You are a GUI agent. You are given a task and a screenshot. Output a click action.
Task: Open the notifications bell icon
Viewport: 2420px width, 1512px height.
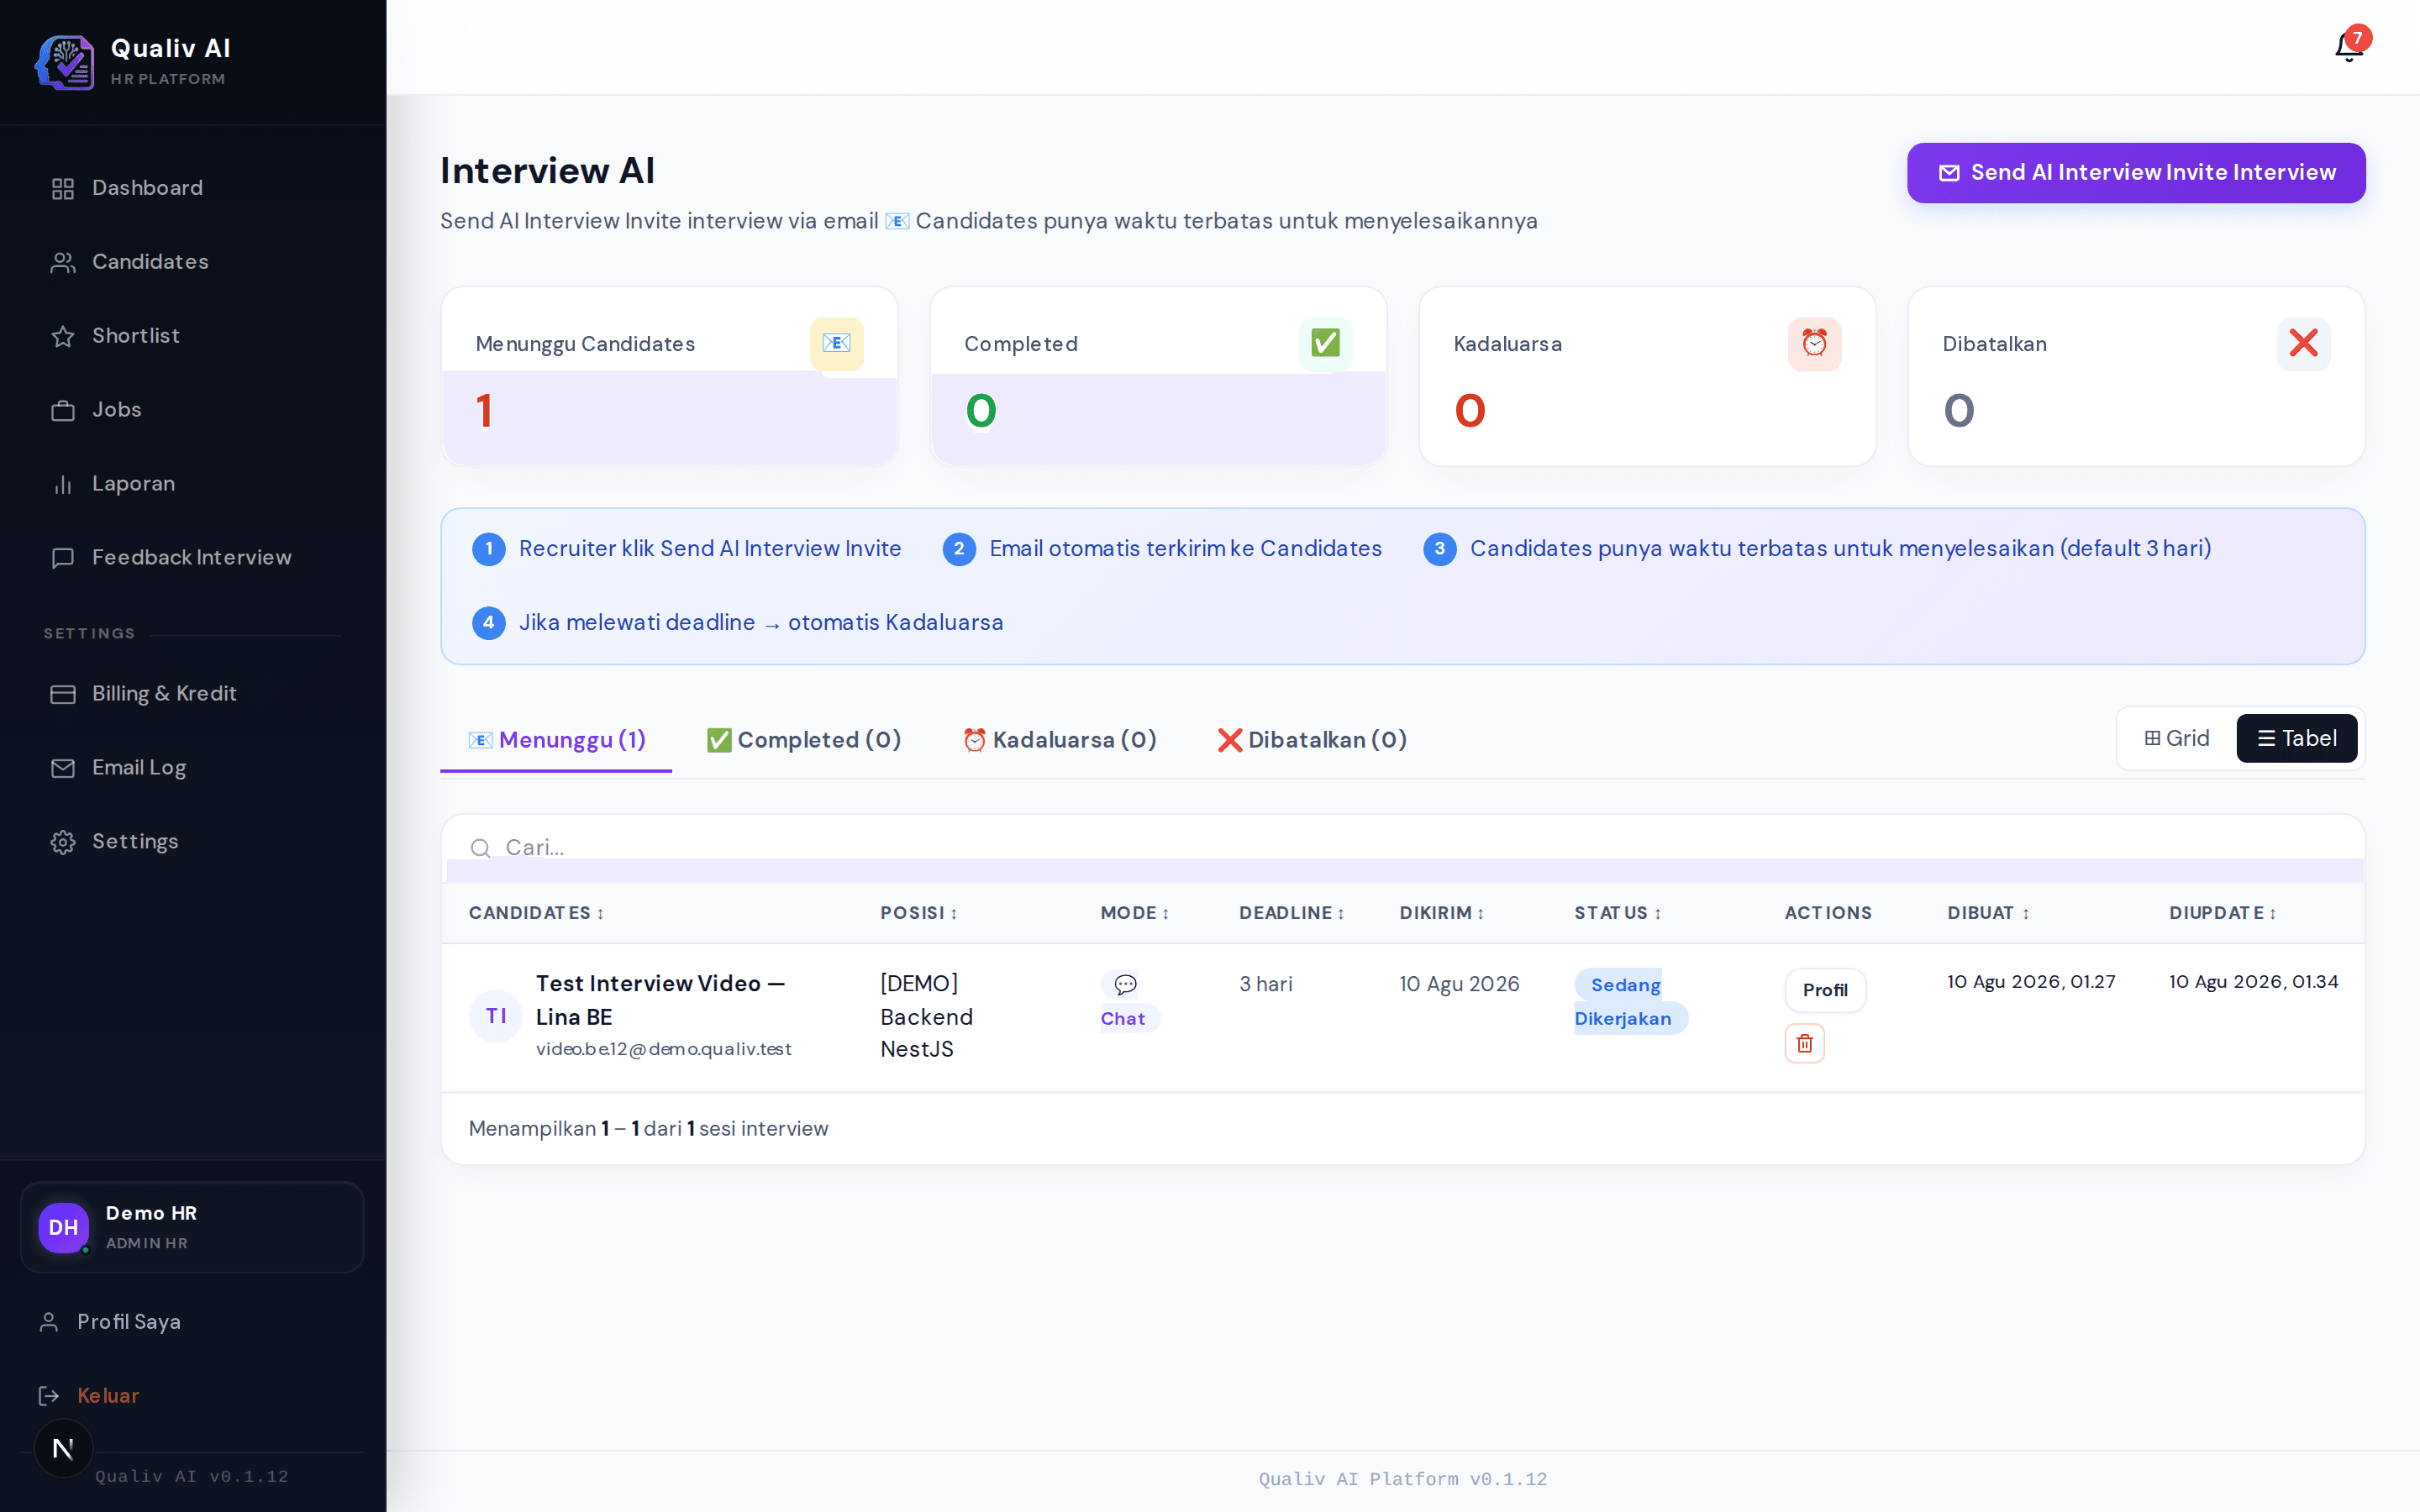pos(2348,47)
